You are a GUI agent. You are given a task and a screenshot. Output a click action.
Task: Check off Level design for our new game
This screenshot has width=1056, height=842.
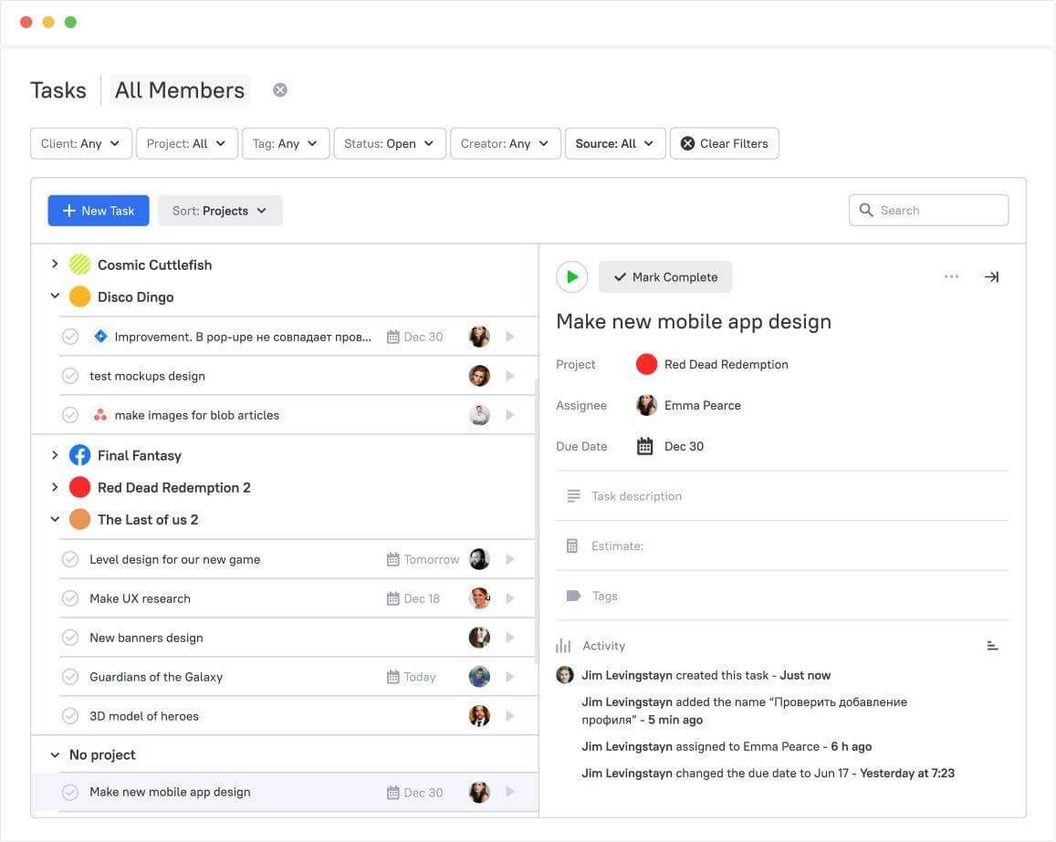(70, 559)
